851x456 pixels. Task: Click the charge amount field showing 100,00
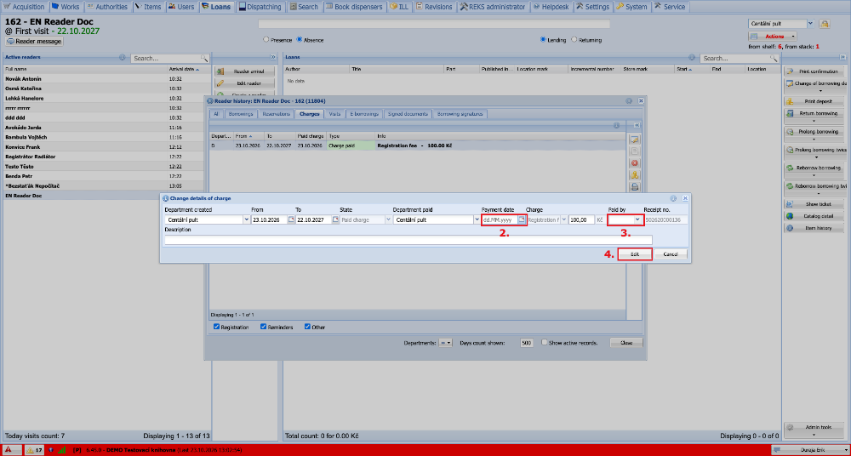[x=582, y=219]
